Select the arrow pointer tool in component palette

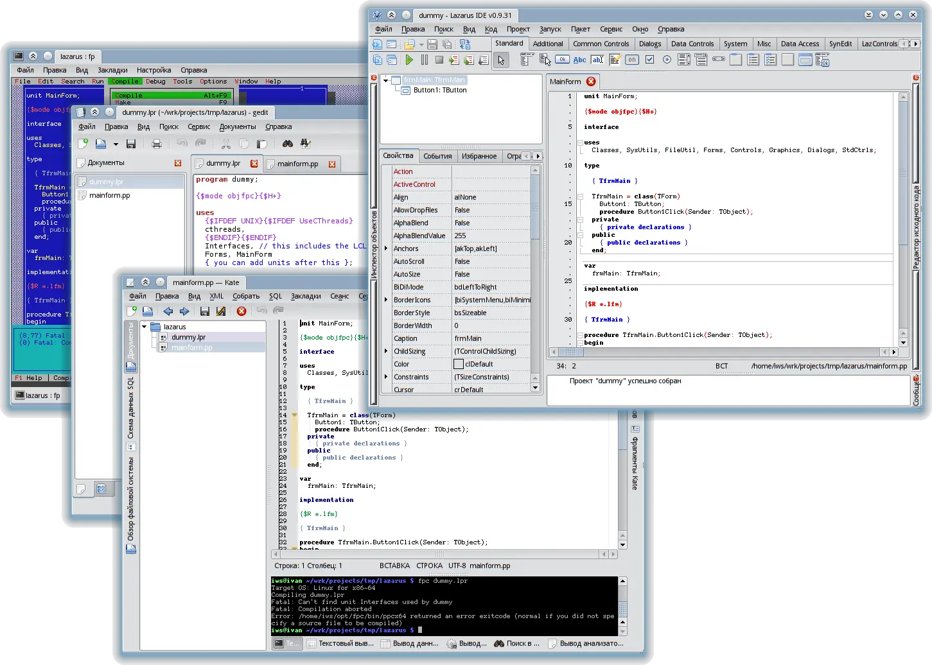[x=501, y=60]
